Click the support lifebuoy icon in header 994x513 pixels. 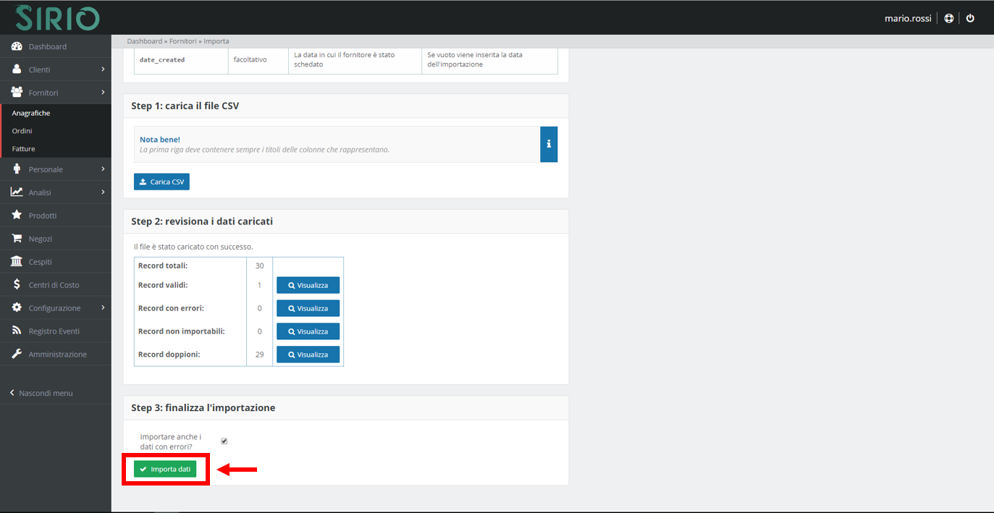point(949,18)
